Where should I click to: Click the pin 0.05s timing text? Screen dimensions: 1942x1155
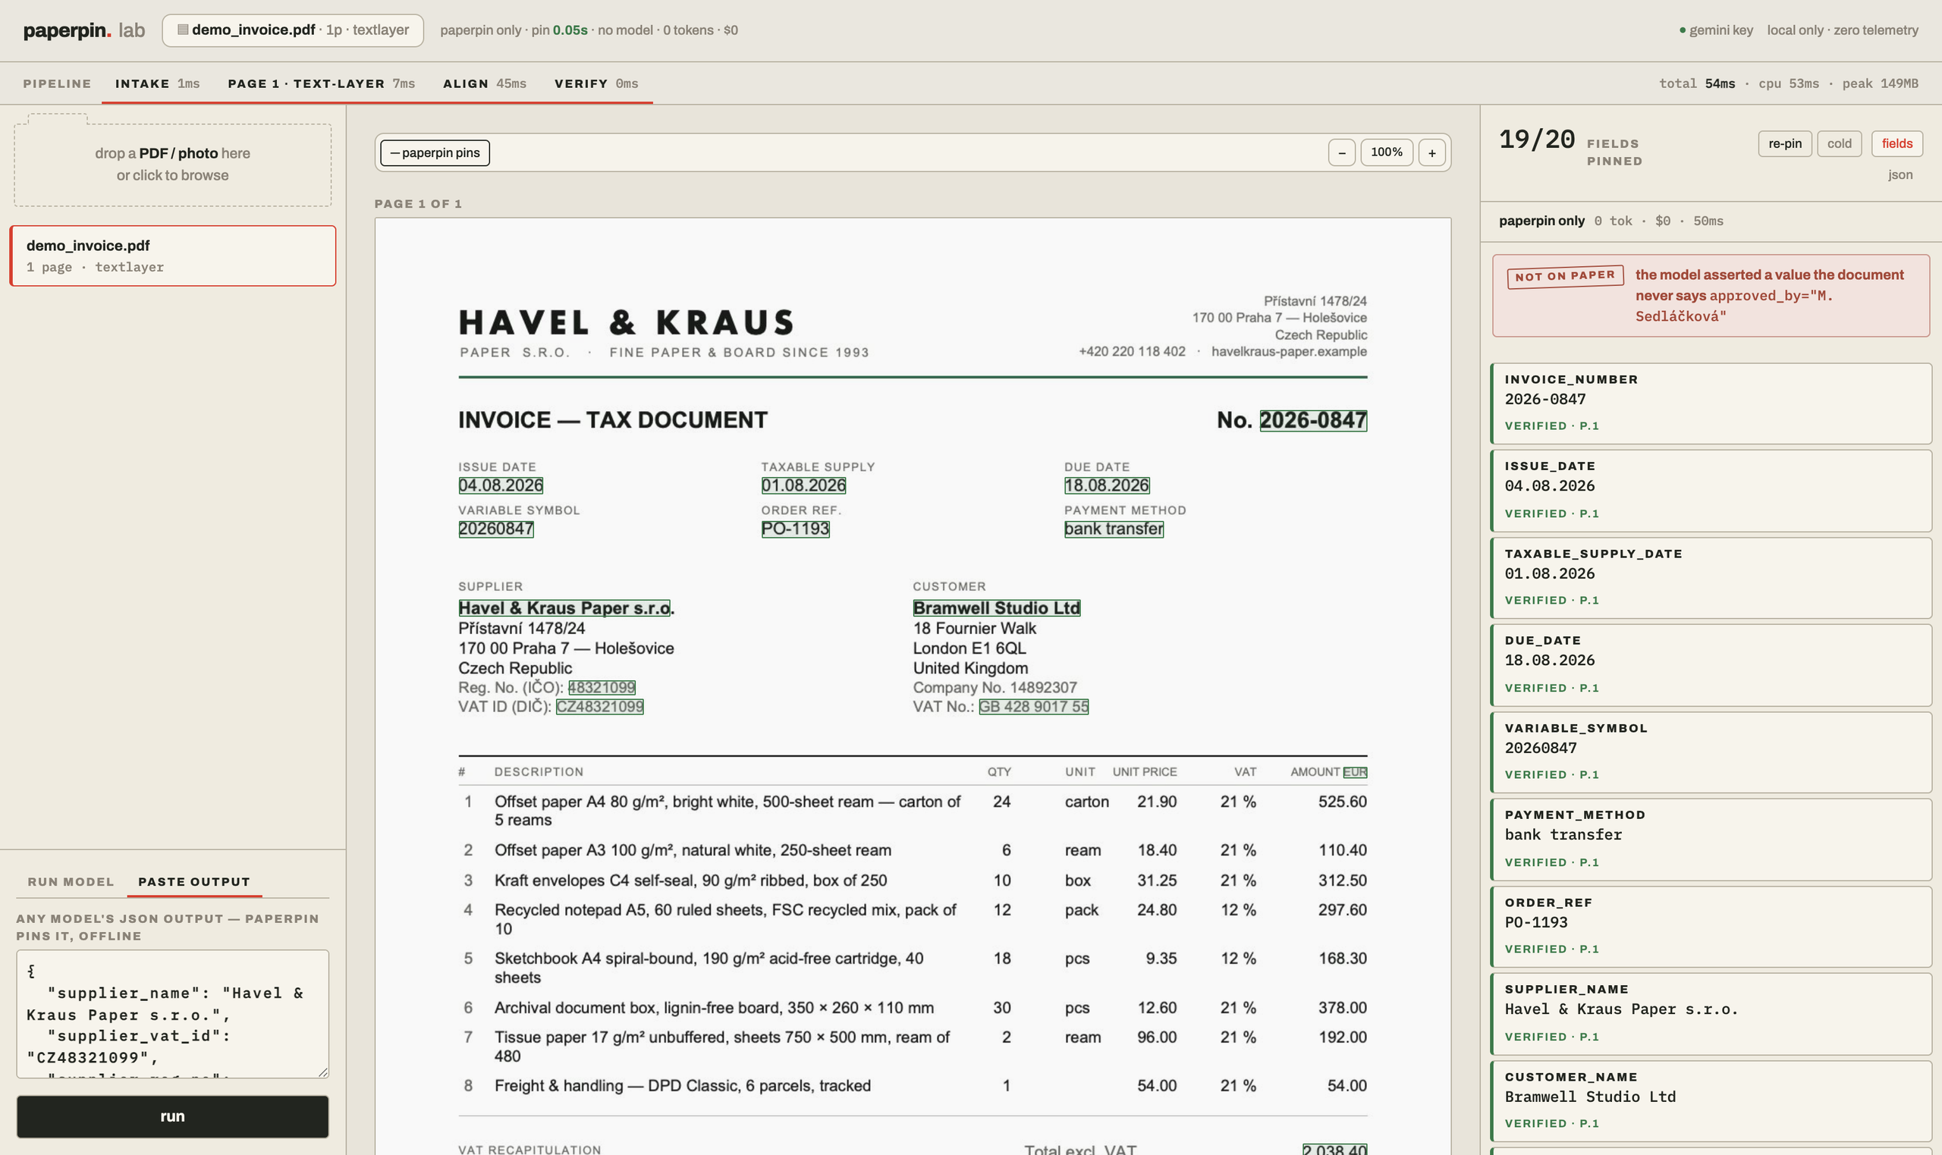click(x=560, y=30)
